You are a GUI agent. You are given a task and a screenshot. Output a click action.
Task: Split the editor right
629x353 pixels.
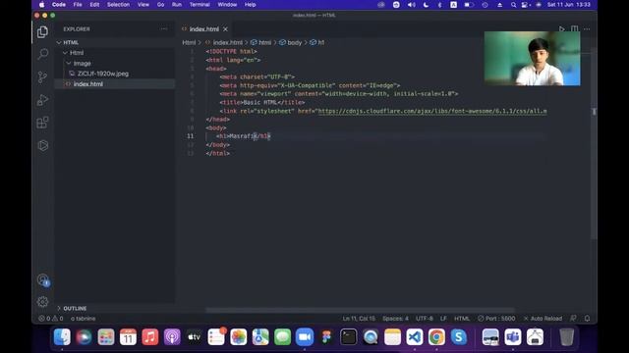(574, 28)
